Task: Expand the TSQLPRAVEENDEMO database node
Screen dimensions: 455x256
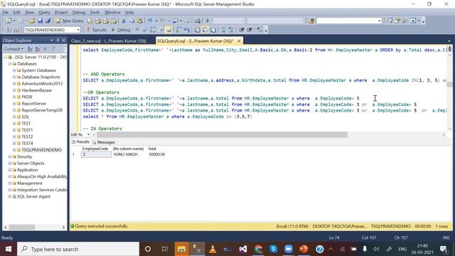Action: (x=14, y=150)
